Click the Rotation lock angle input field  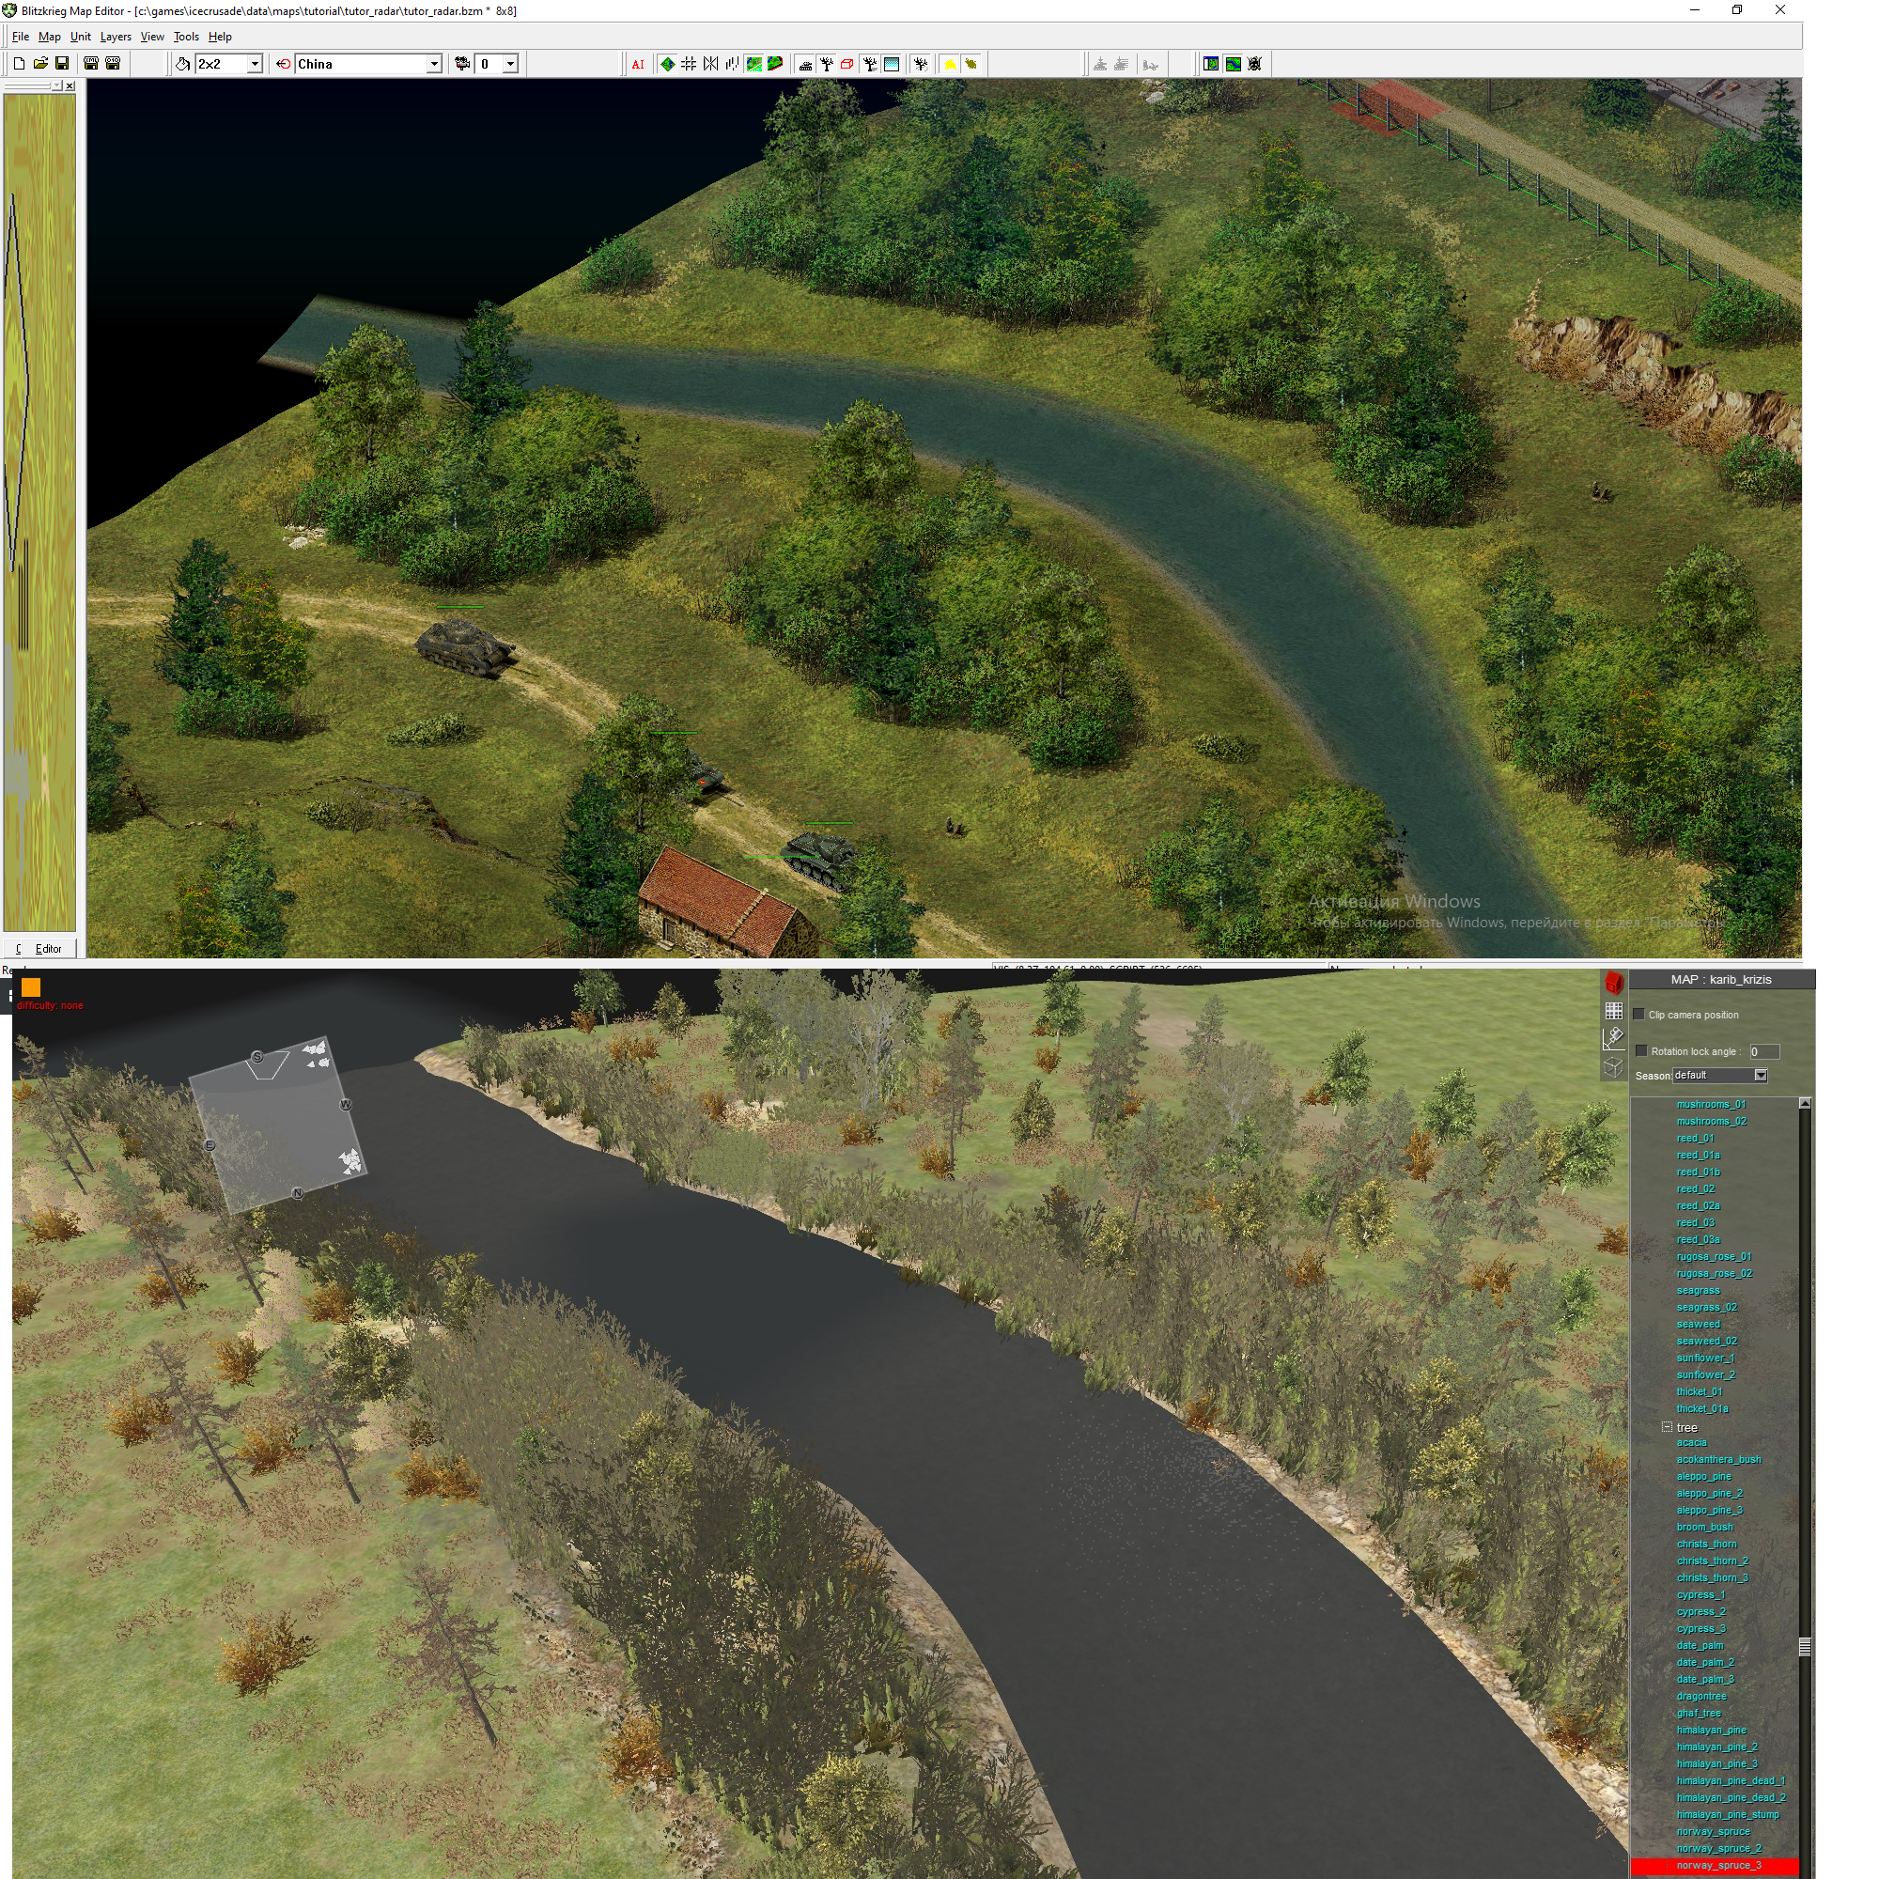point(1763,1051)
